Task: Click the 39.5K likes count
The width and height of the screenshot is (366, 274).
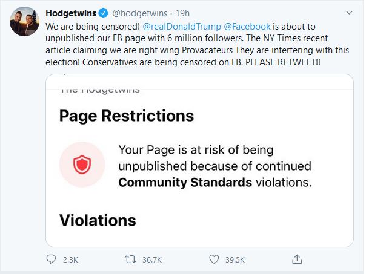Action: coord(235,260)
